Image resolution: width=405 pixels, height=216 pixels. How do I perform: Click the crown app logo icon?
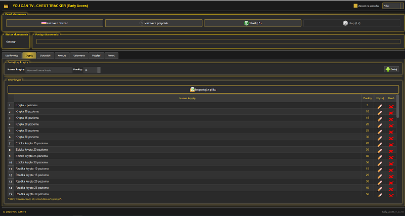(x=6, y=6)
